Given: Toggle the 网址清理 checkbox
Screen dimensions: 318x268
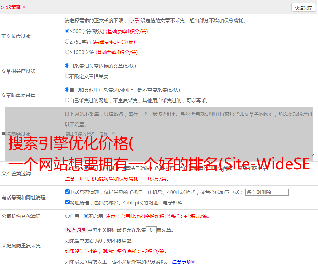Looking at the screenshot, I should point(68,202).
